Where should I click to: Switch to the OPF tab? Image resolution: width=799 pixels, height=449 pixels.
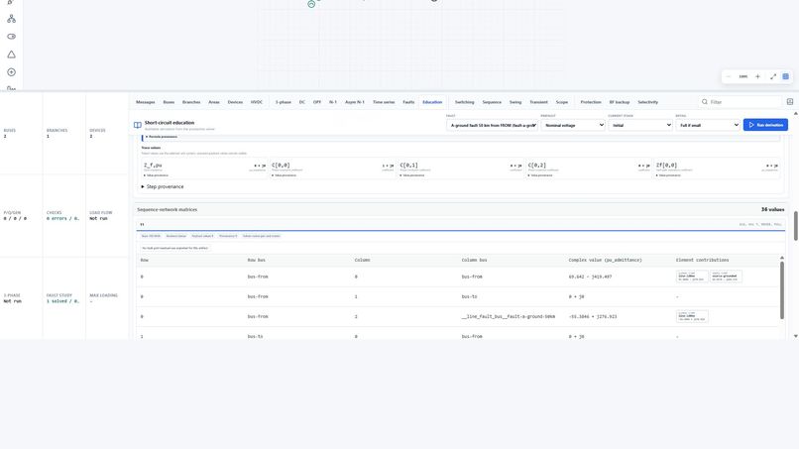coord(317,102)
